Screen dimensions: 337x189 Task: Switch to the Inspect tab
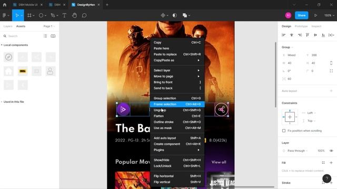point(316,26)
